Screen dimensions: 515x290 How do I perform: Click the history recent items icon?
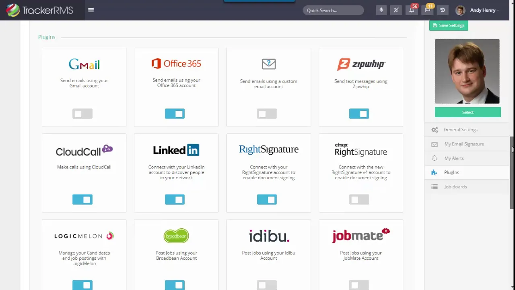(443, 10)
